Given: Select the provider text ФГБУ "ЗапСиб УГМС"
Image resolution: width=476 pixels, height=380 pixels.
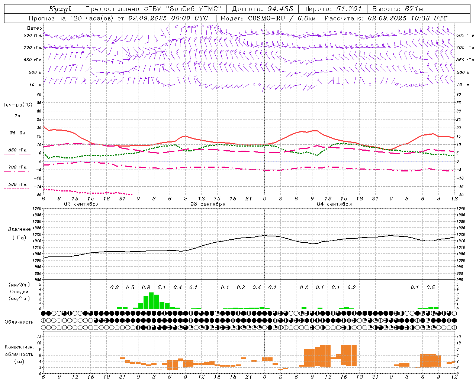Looking at the screenshot, I should pyautogui.click(x=182, y=9).
